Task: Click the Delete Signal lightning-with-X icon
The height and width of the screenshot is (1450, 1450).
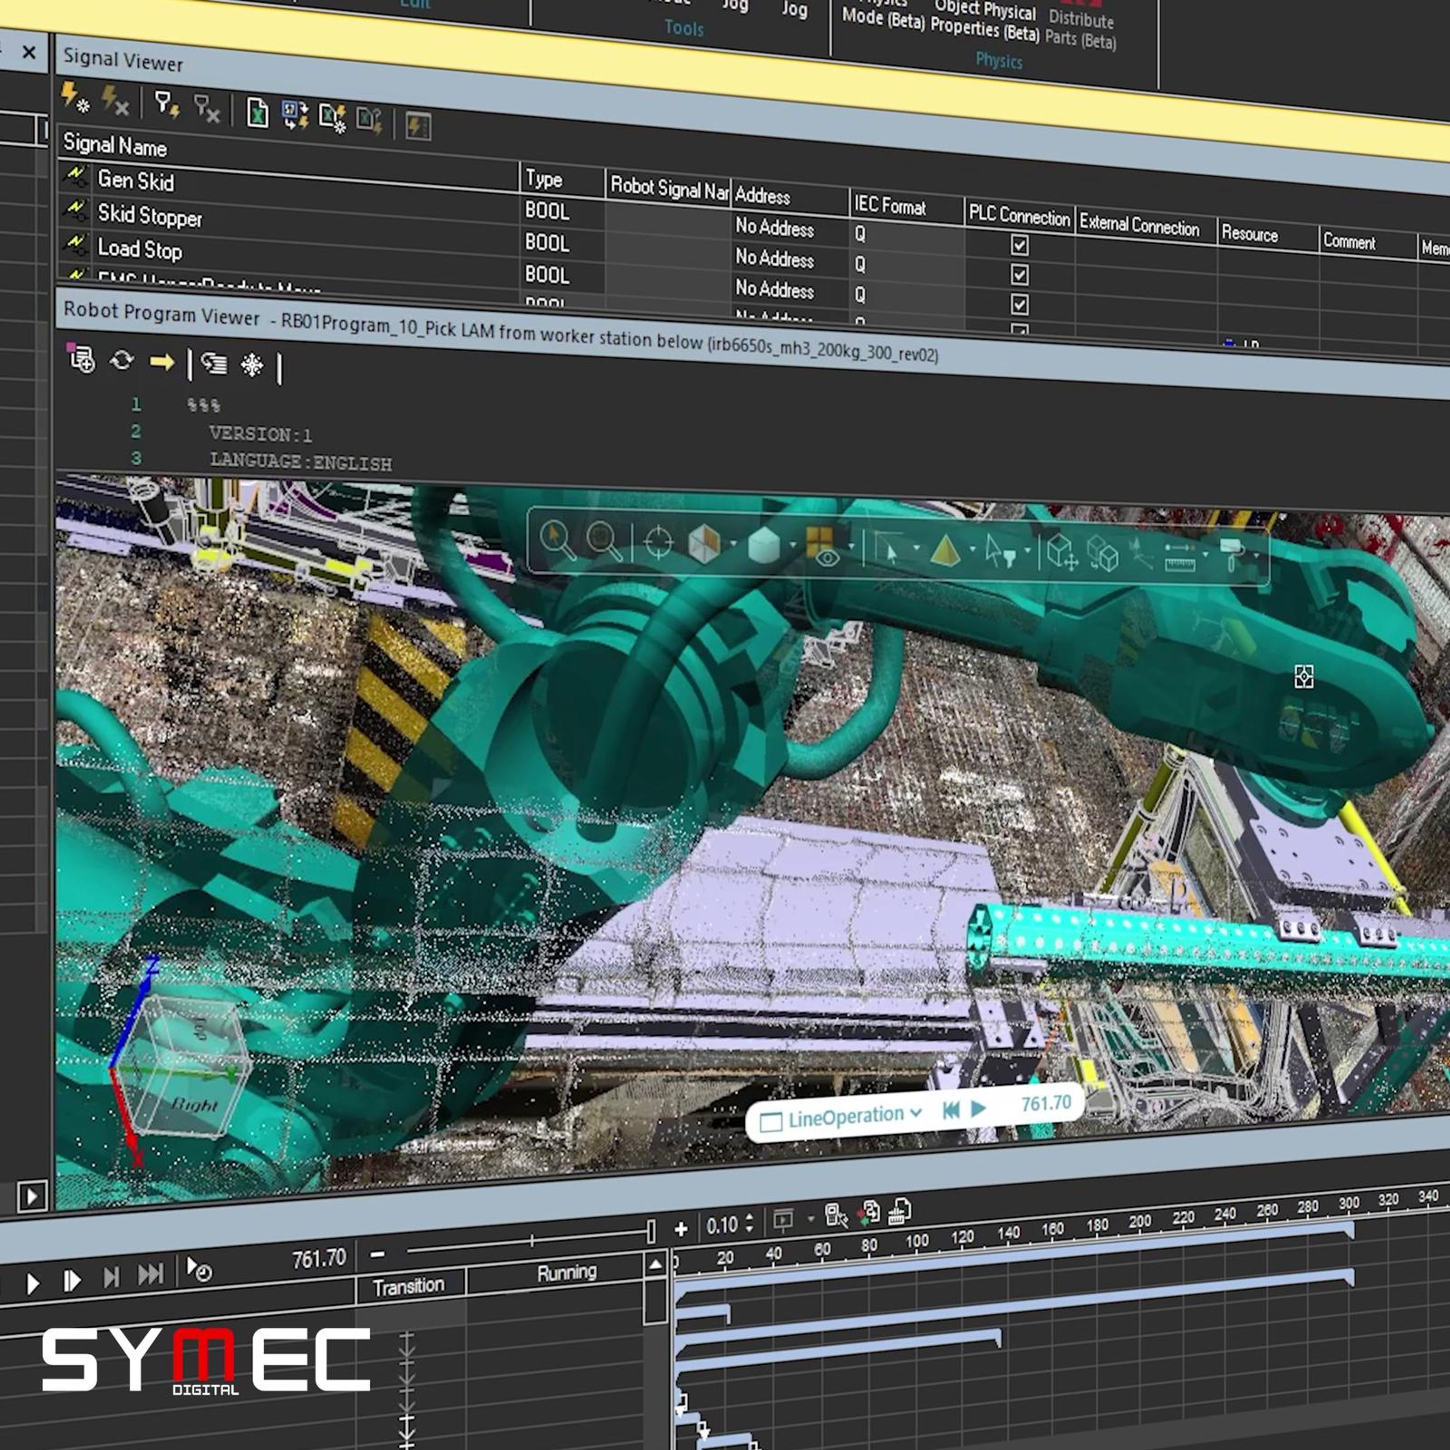Action: point(115,101)
